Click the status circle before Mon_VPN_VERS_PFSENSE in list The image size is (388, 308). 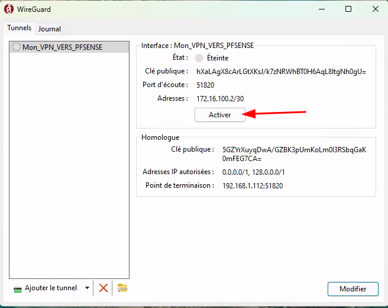(x=17, y=47)
